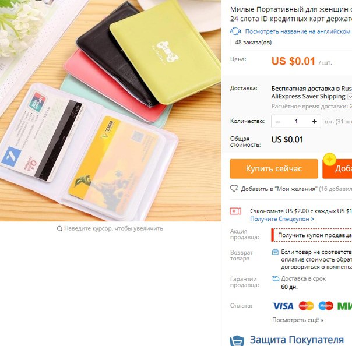The width and height of the screenshot is (352, 346).
Task: Click the main product image of card holders
Action: point(111,111)
